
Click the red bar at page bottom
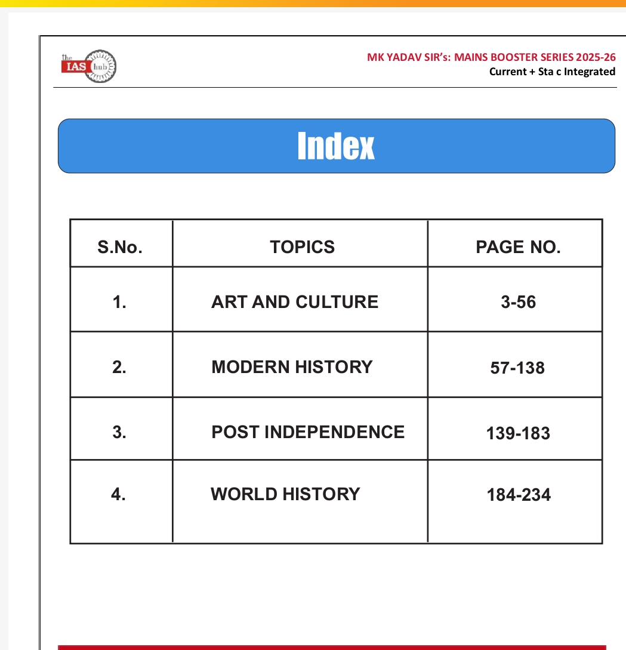[x=332, y=646]
